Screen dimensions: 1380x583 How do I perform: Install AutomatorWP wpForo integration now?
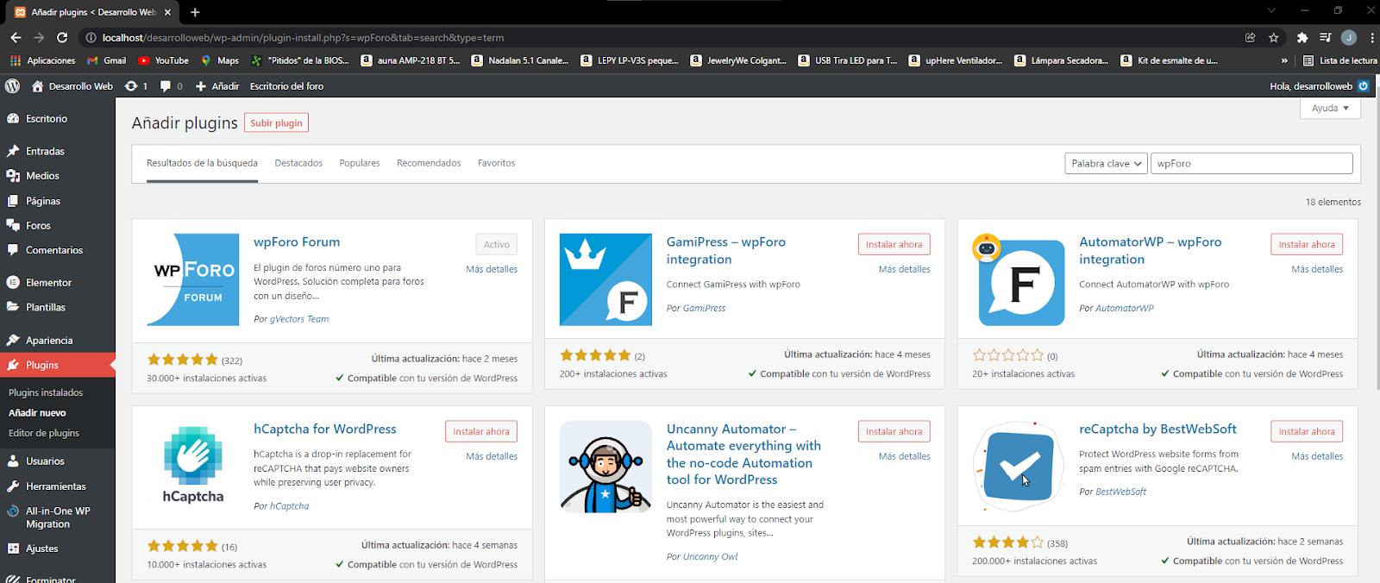click(x=1307, y=244)
